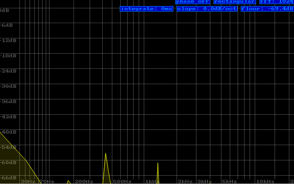The image size is (294, 184).
Task: Click the -6dB axis label
Action: tap(6, 25)
